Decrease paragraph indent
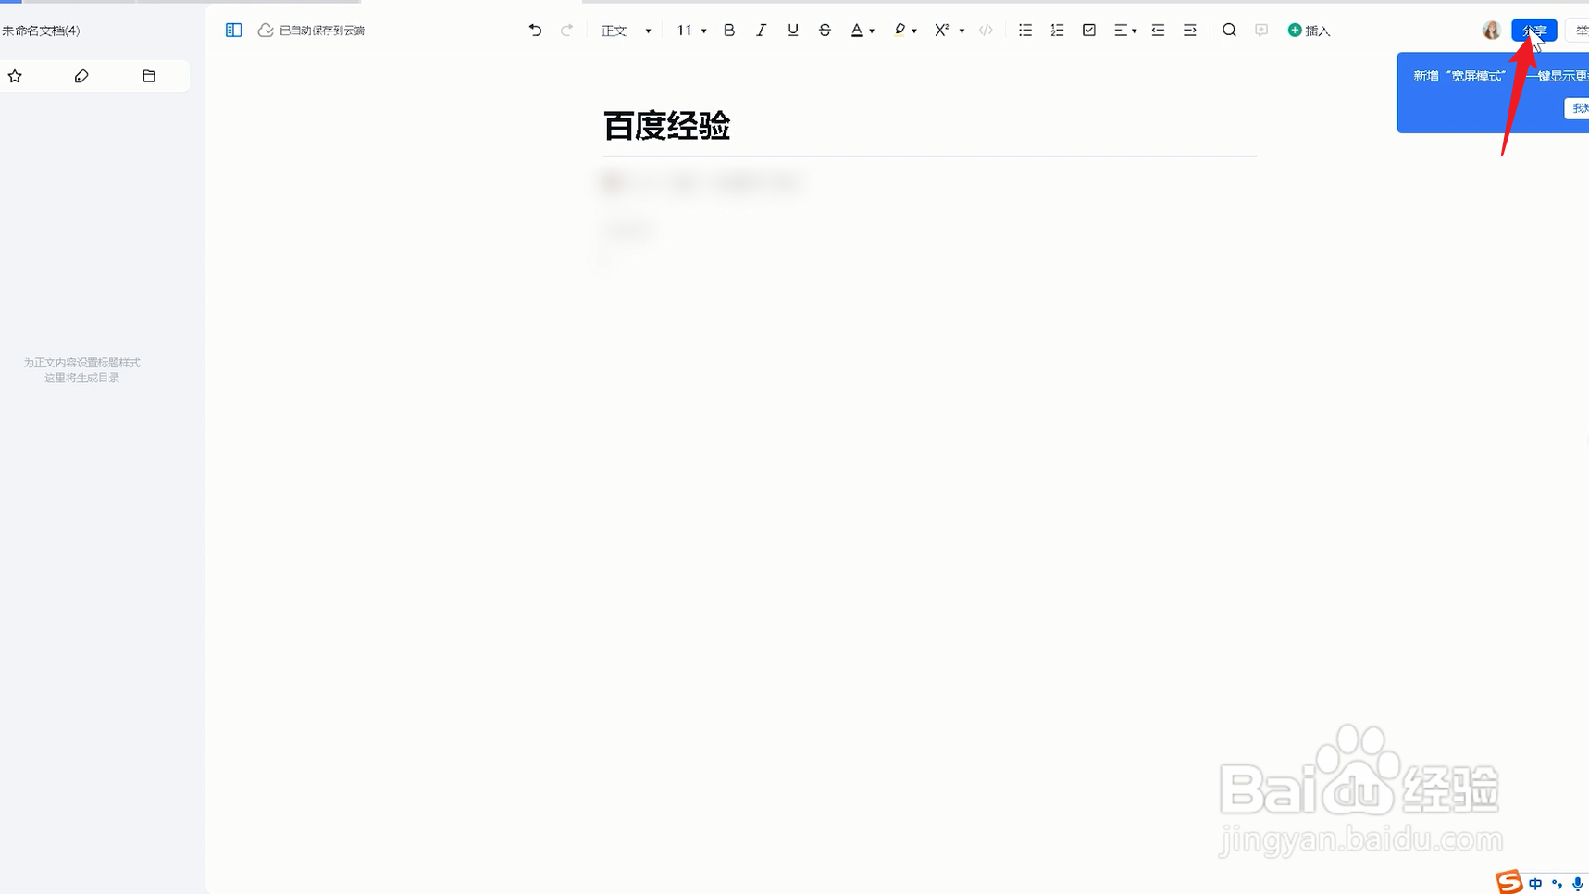The image size is (1589, 894). pos(1158,31)
